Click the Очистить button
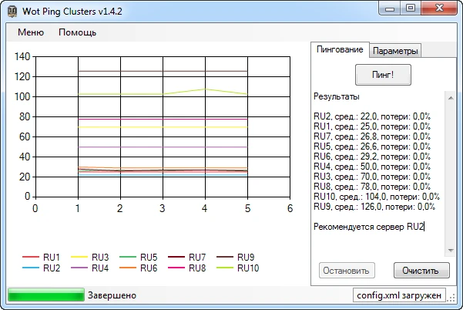The image size is (463, 310). click(421, 271)
